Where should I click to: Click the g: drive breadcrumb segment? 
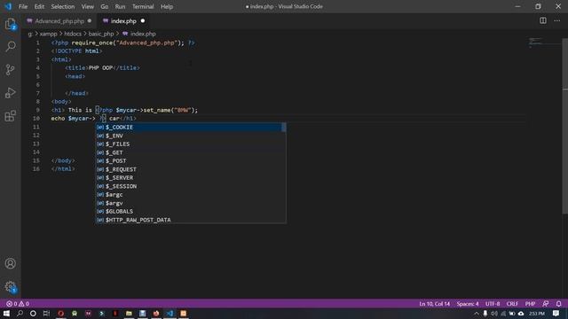(30, 34)
